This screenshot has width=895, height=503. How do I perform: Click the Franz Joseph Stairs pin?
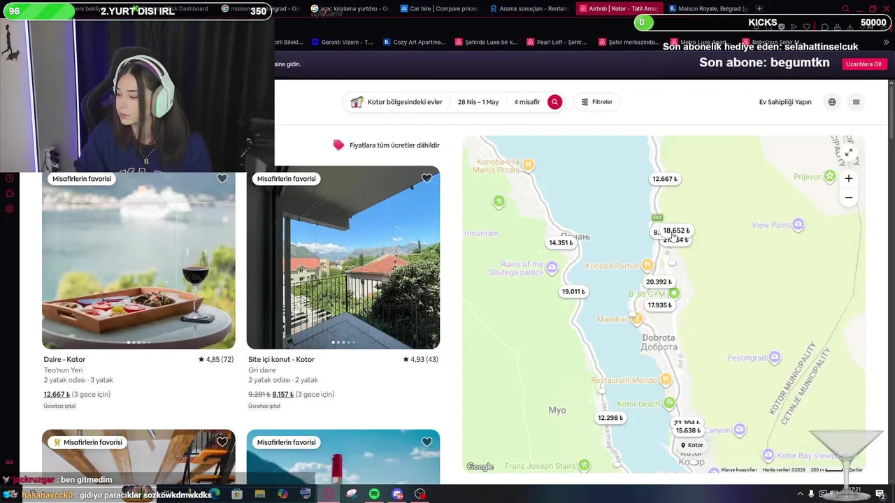click(x=585, y=465)
